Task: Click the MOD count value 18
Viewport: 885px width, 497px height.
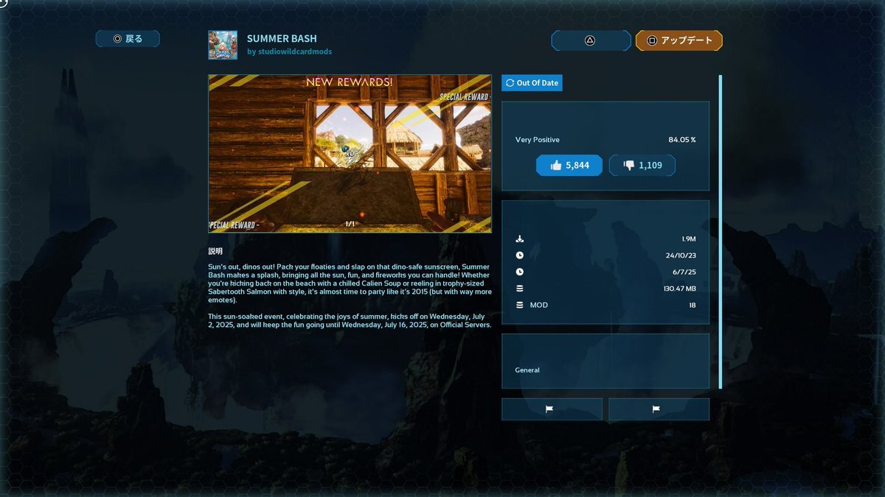Action: (x=693, y=305)
